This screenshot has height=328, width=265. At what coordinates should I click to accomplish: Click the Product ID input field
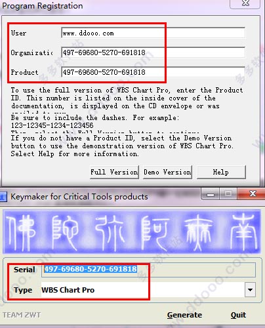153,72
